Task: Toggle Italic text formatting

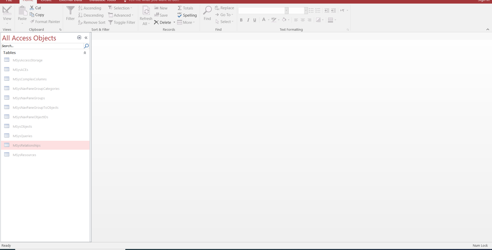Action: coord(248,20)
